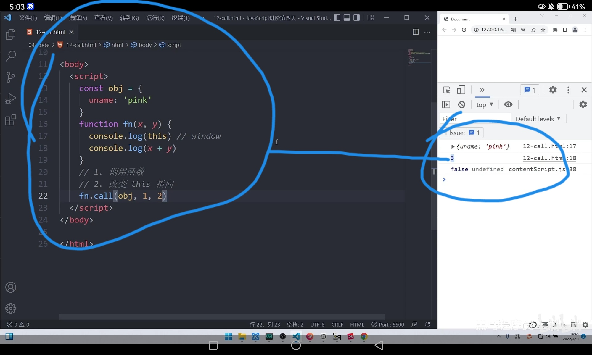Open the Source Control view
592x355 pixels.
click(11, 77)
